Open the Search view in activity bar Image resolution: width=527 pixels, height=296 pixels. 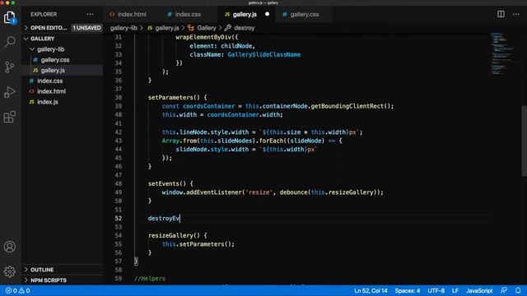pos(10,42)
